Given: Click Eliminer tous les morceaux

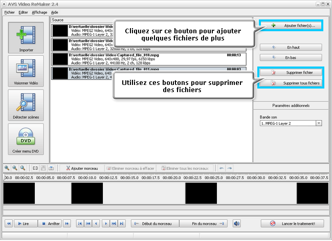Looking at the screenshot, I should click(x=185, y=168).
